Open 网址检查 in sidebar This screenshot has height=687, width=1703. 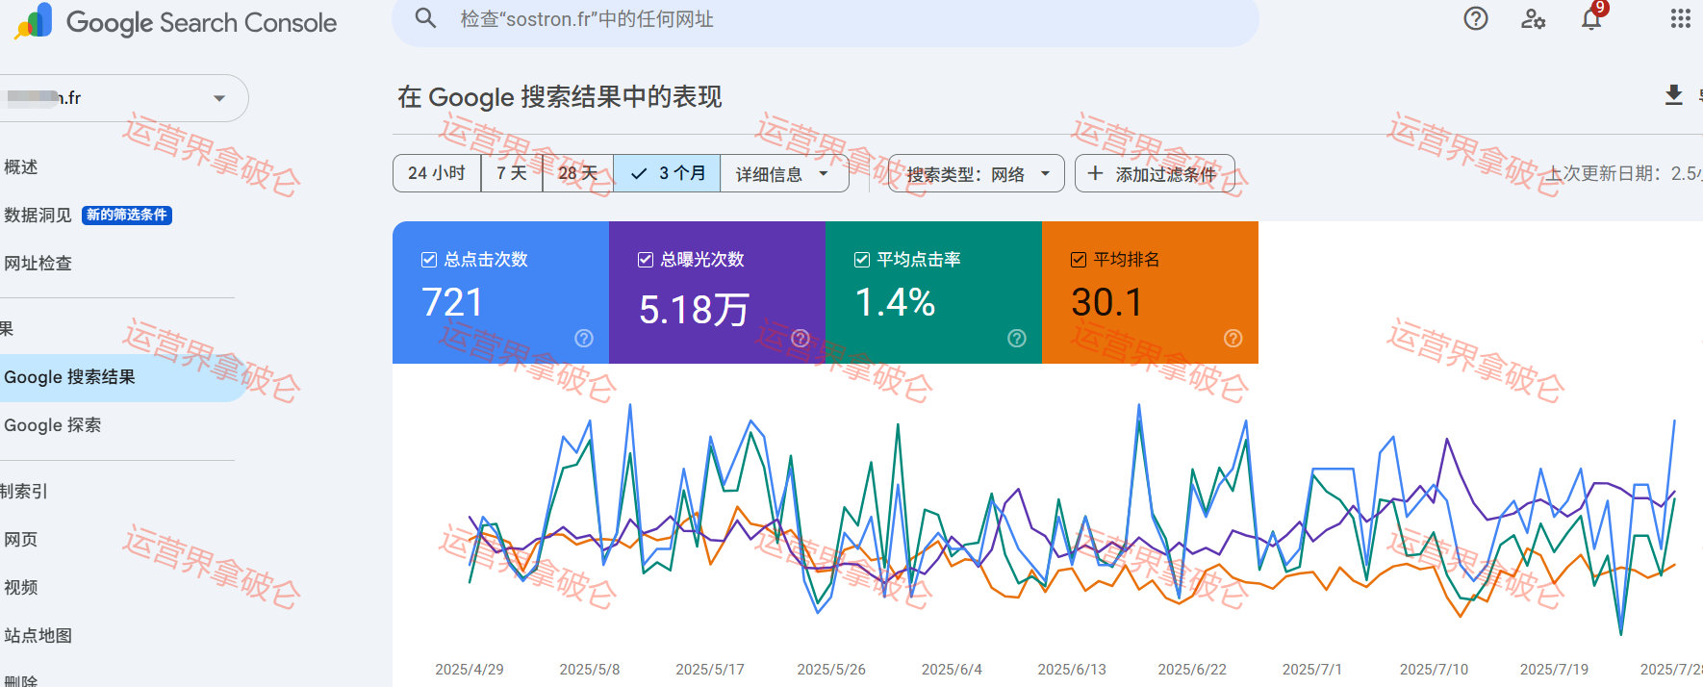click(x=38, y=264)
